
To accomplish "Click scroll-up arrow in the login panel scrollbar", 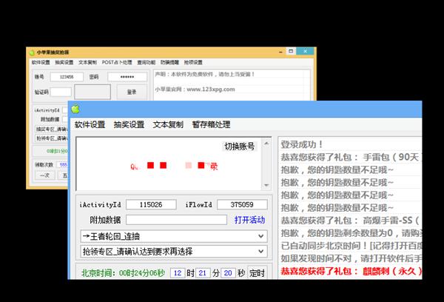I will click(266, 144).
